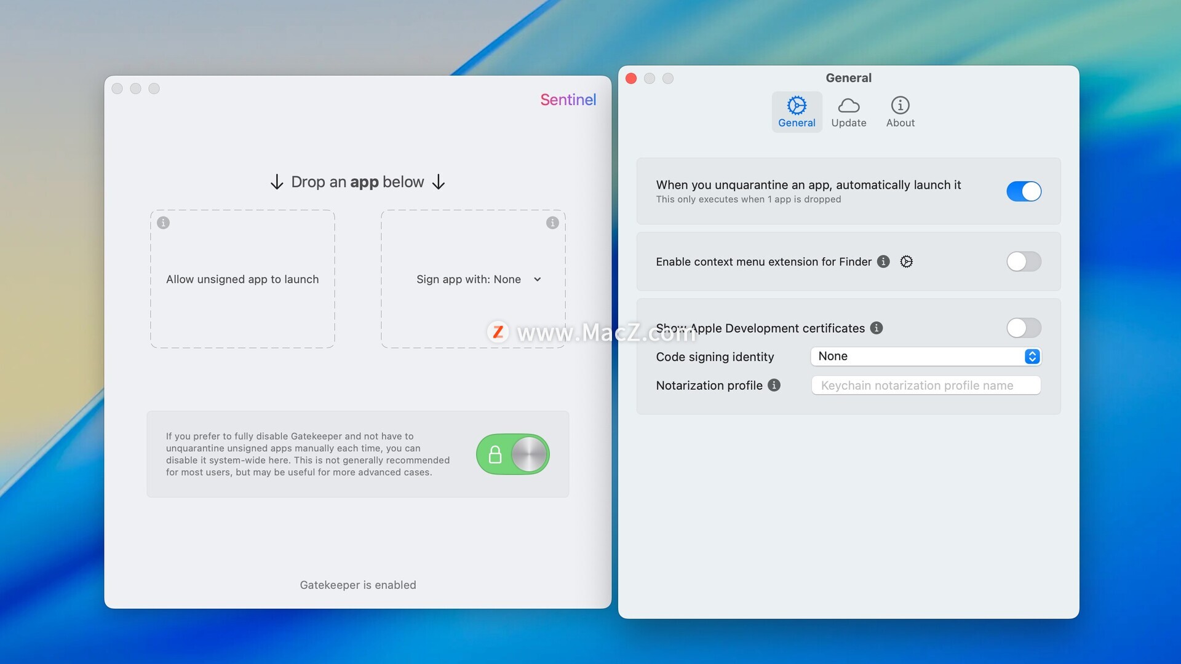Open Code signing identity dropdown
This screenshot has width=1181, height=664.
click(x=926, y=356)
